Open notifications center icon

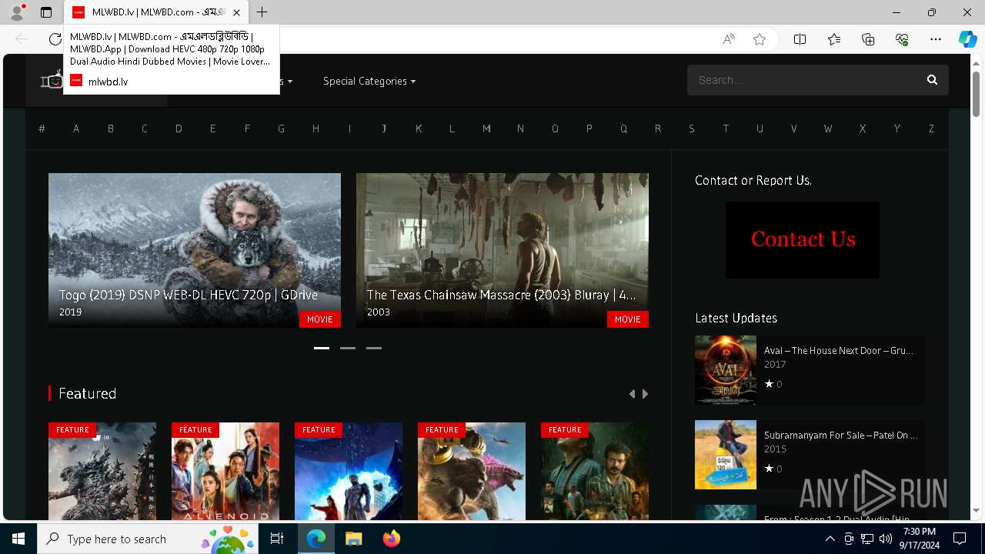(960, 539)
